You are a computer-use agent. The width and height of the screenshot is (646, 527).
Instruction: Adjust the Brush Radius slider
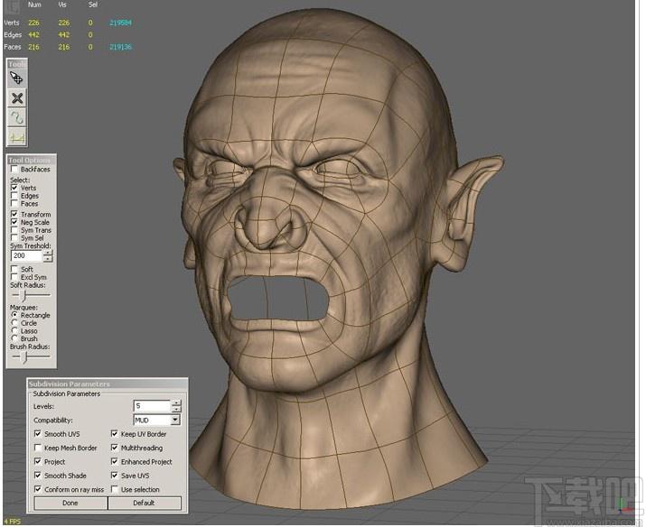24,357
